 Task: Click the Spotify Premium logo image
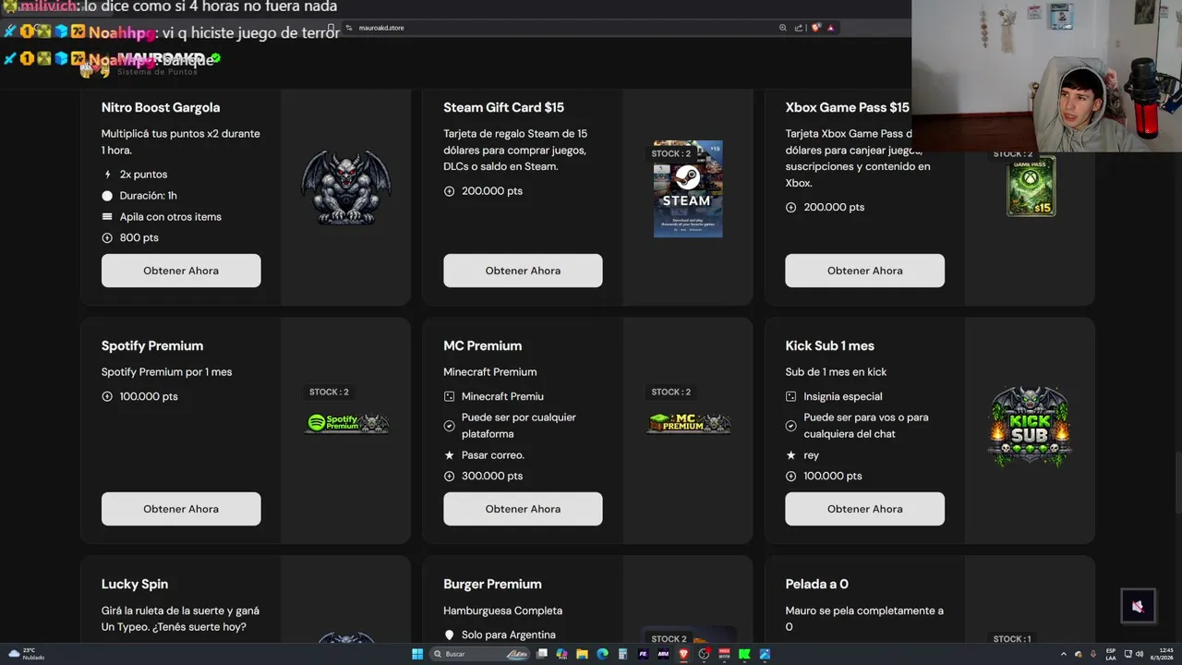click(346, 423)
